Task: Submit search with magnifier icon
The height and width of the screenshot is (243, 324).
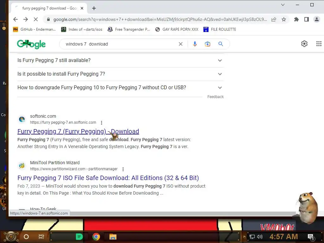Action: (221, 44)
